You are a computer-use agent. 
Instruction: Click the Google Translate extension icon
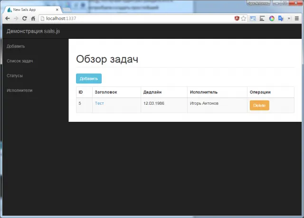click(x=281, y=18)
